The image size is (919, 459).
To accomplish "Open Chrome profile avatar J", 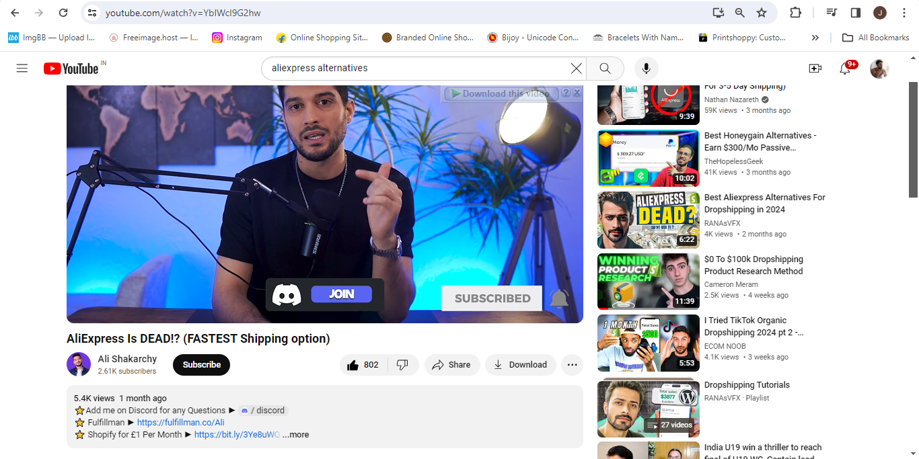I will pyautogui.click(x=880, y=13).
